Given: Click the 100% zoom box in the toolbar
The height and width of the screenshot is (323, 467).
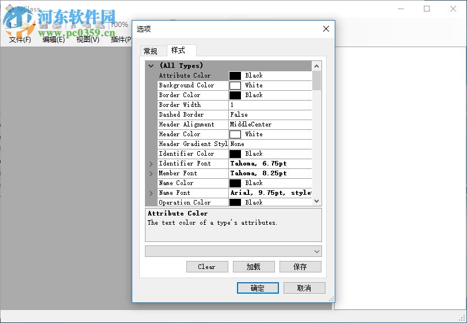Looking at the screenshot, I should pos(120,25).
